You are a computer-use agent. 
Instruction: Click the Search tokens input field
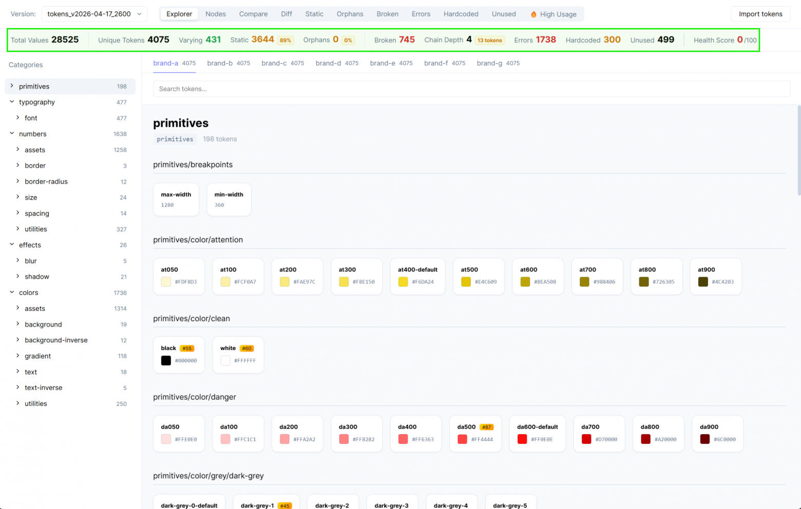pos(471,88)
